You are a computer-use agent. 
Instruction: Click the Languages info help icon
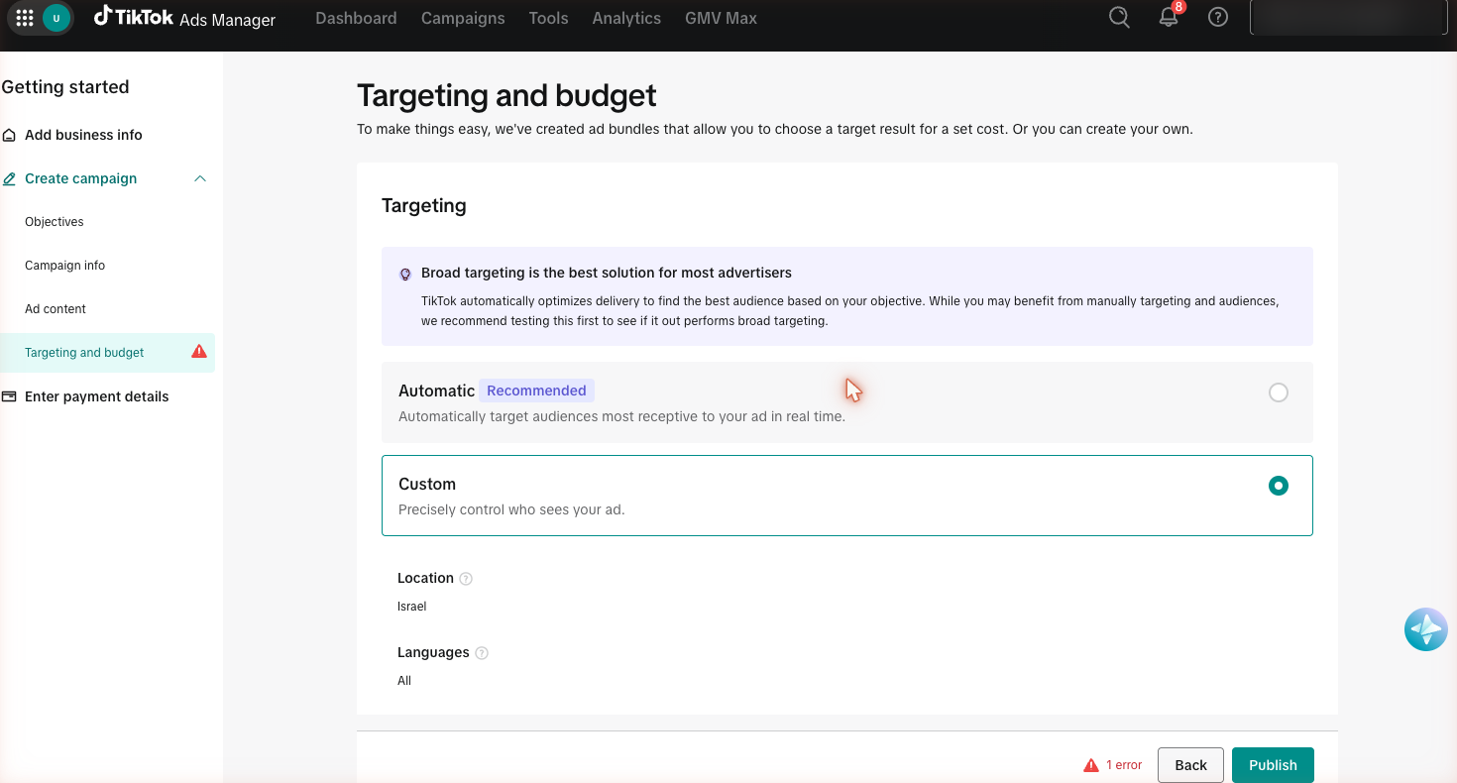tap(482, 653)
